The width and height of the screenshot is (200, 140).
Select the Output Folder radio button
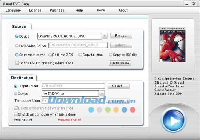[x=15, y=86]
